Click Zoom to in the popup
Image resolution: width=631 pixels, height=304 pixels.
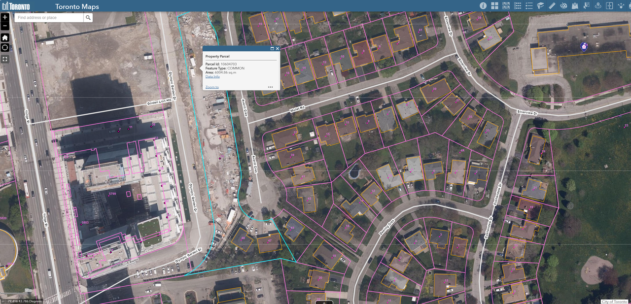coord(212,87)
